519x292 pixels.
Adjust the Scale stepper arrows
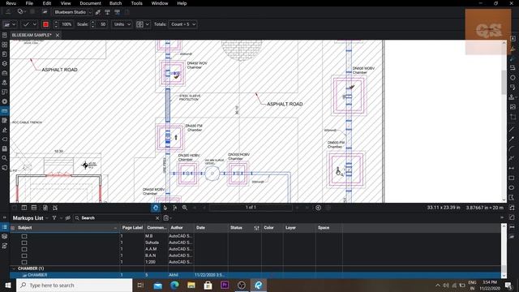[x=92, y=24]
